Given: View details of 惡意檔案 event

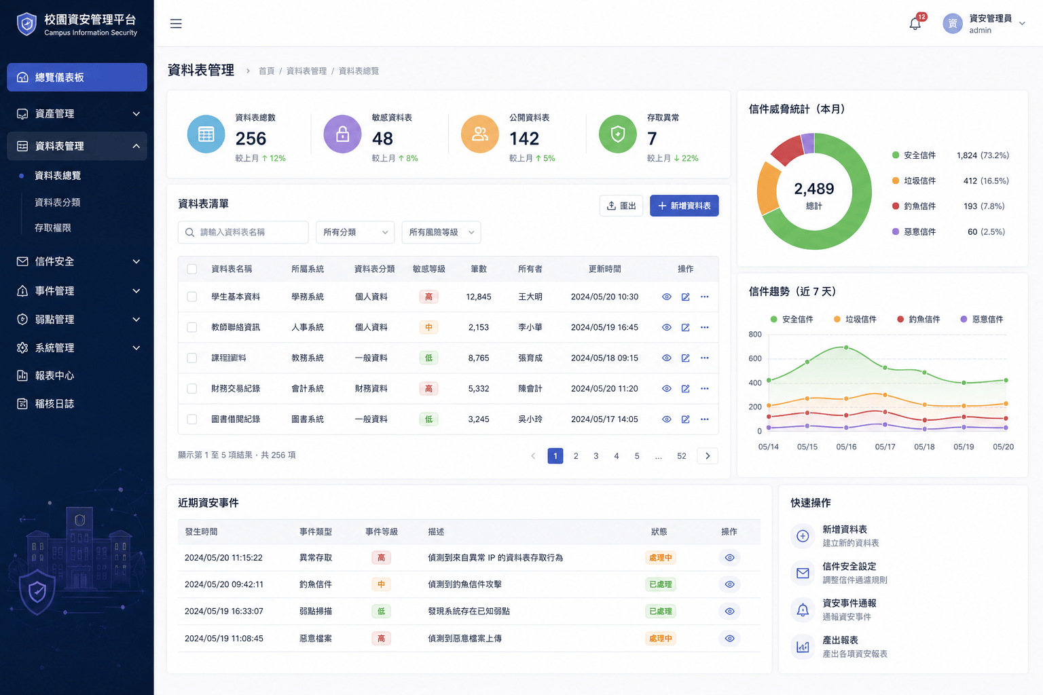Looking at the screenshot, I should (x=729, y=639).
